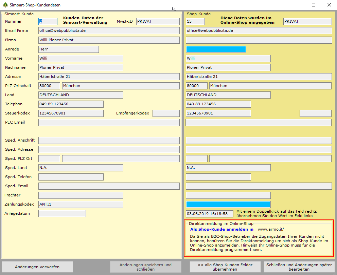Click '<< alle Shop-Kunden Felder übernehmen'
This screenshot has height=275, width=337.
225,267
